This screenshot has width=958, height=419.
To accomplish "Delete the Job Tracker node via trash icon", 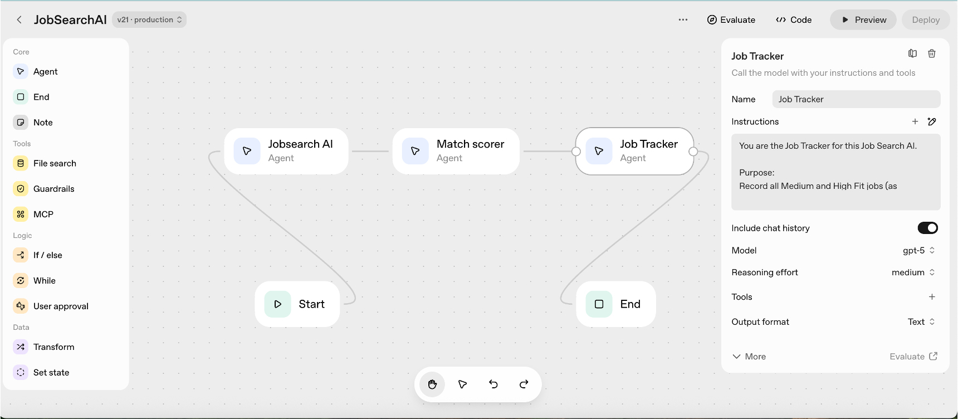I will (x=932, y=53).
